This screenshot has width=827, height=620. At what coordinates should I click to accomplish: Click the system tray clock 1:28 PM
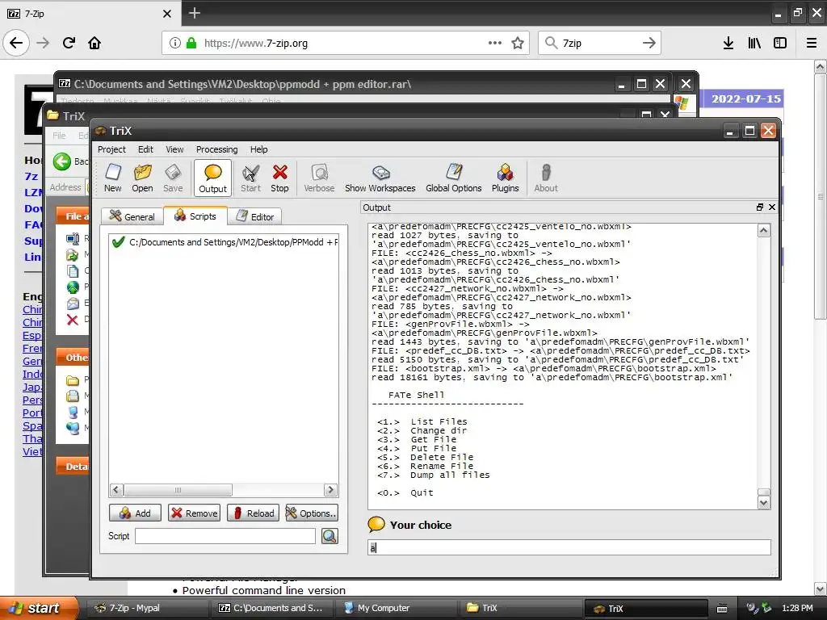(797, 608)
